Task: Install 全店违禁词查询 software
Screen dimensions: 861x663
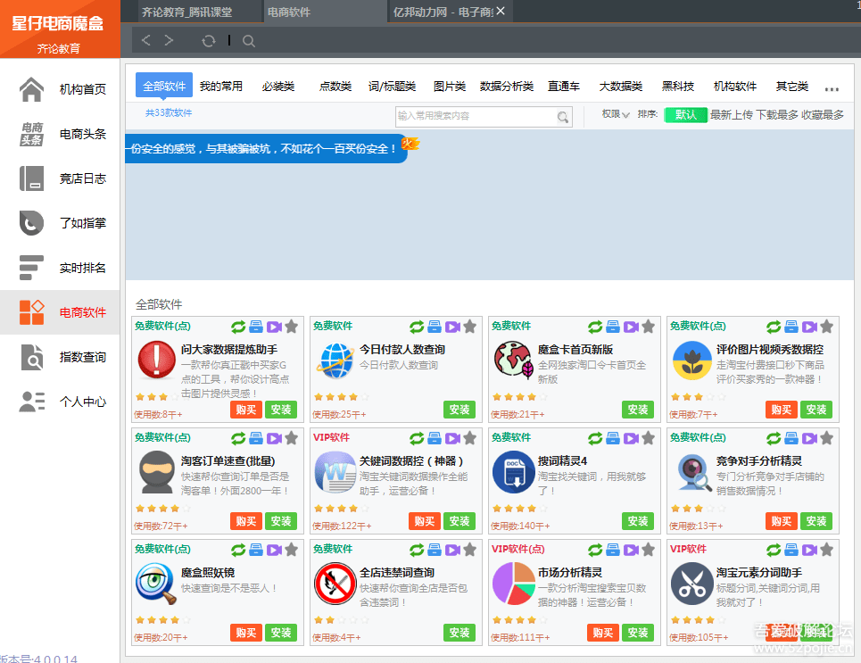Action: click(x=459, y=633)
